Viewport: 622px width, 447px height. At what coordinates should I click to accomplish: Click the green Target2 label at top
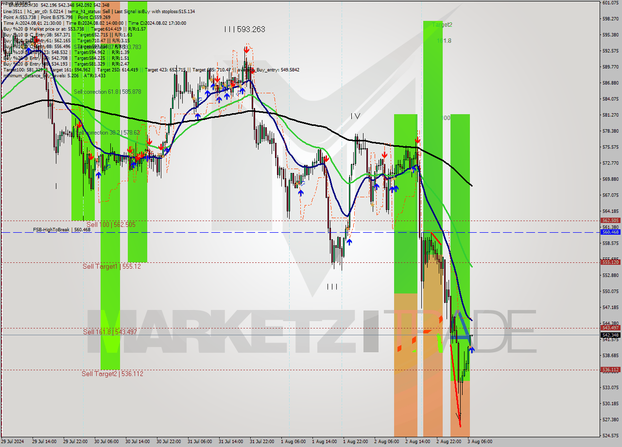442,24
